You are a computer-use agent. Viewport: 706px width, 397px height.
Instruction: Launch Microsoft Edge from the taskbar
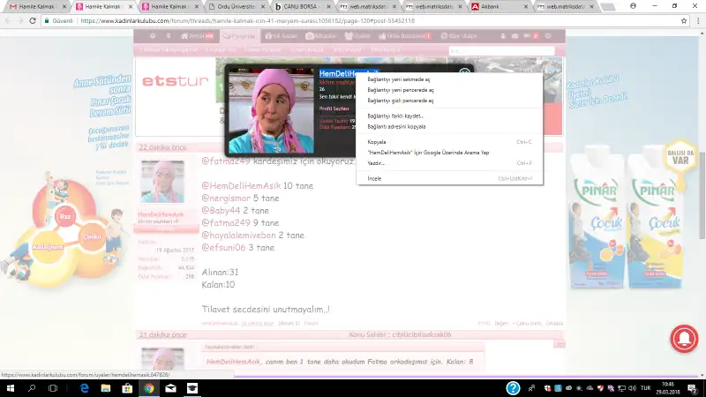(x=85, y=388)
